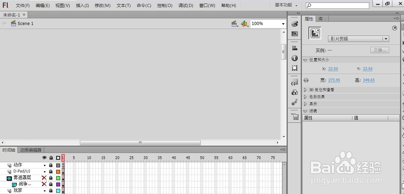Viewport: 404px width, 194px height.
Task: Click the Properties panel help arrow icon
Action: pos(394,28)
